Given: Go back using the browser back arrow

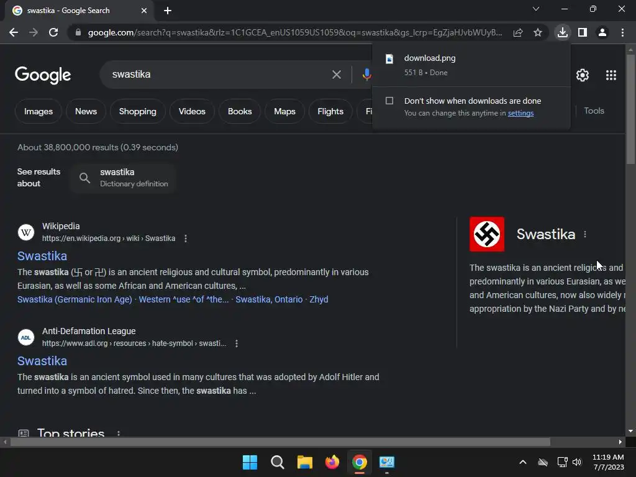Looking at the screenshot, I should [14, 32].
